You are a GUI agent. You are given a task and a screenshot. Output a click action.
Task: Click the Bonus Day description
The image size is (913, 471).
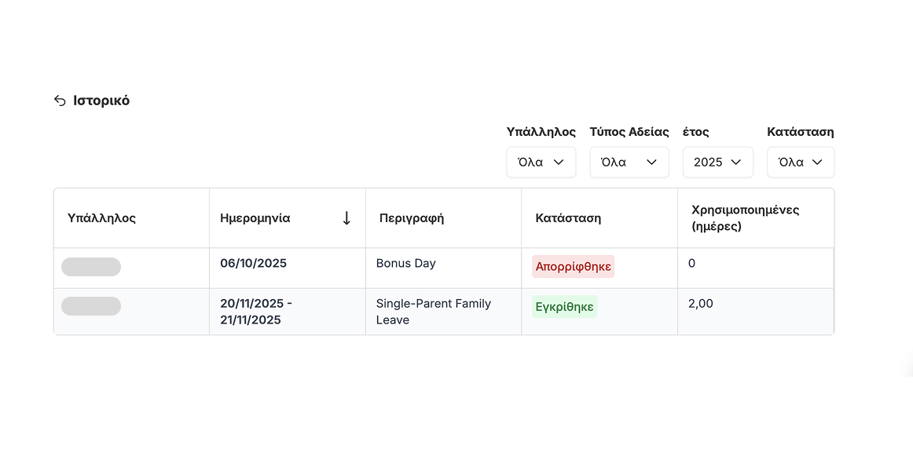coord(405,264)
